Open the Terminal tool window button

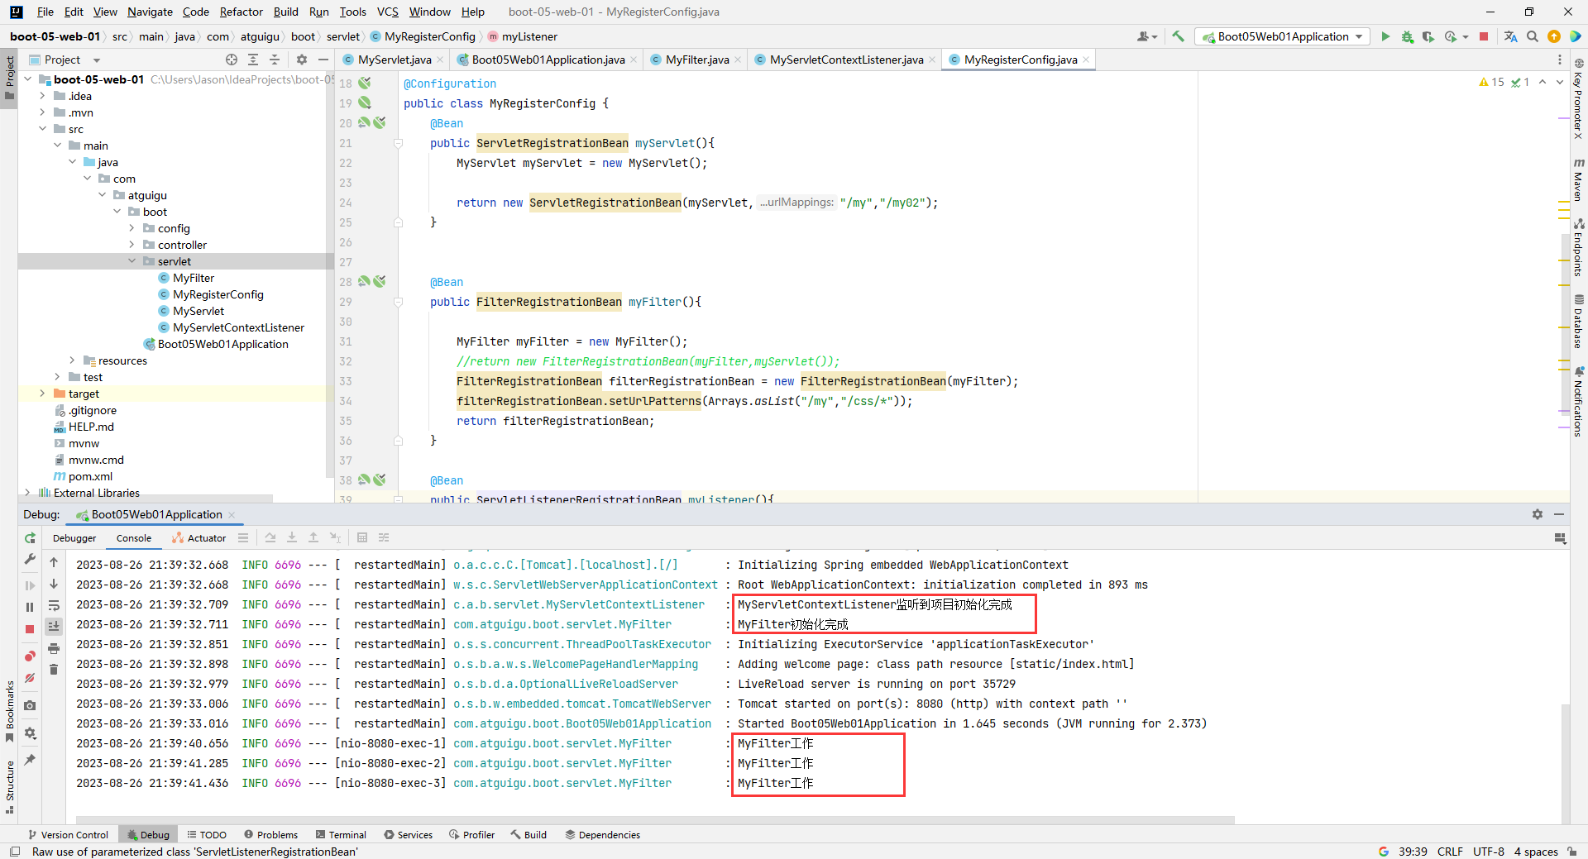click(x=341, y=835)
